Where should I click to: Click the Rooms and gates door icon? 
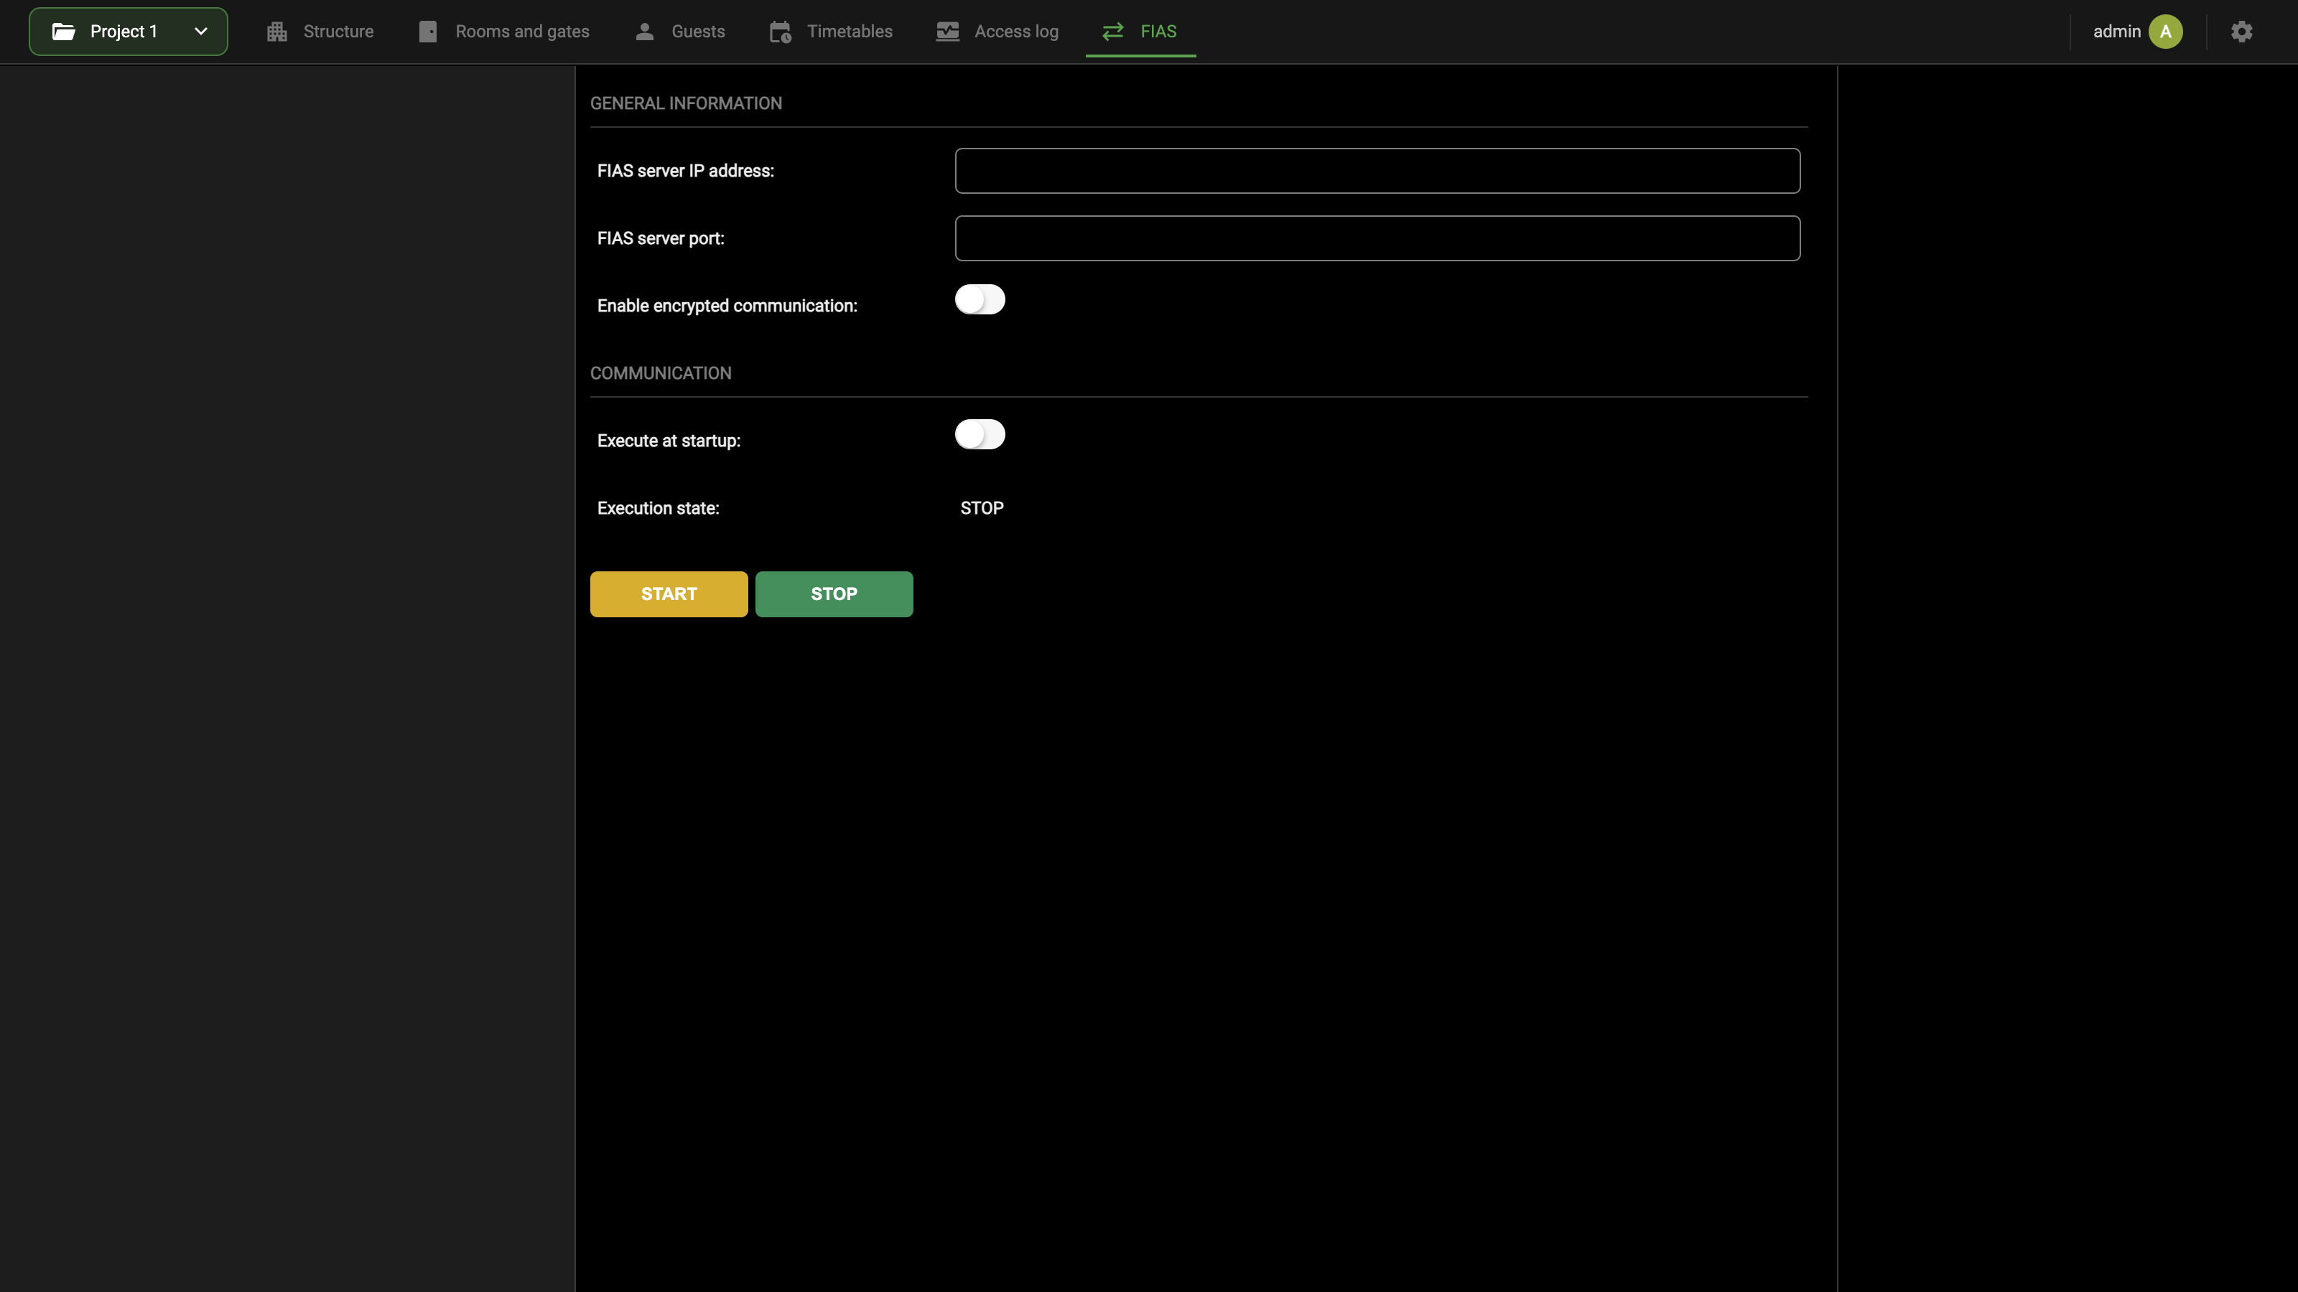click(x=428, y=32)
